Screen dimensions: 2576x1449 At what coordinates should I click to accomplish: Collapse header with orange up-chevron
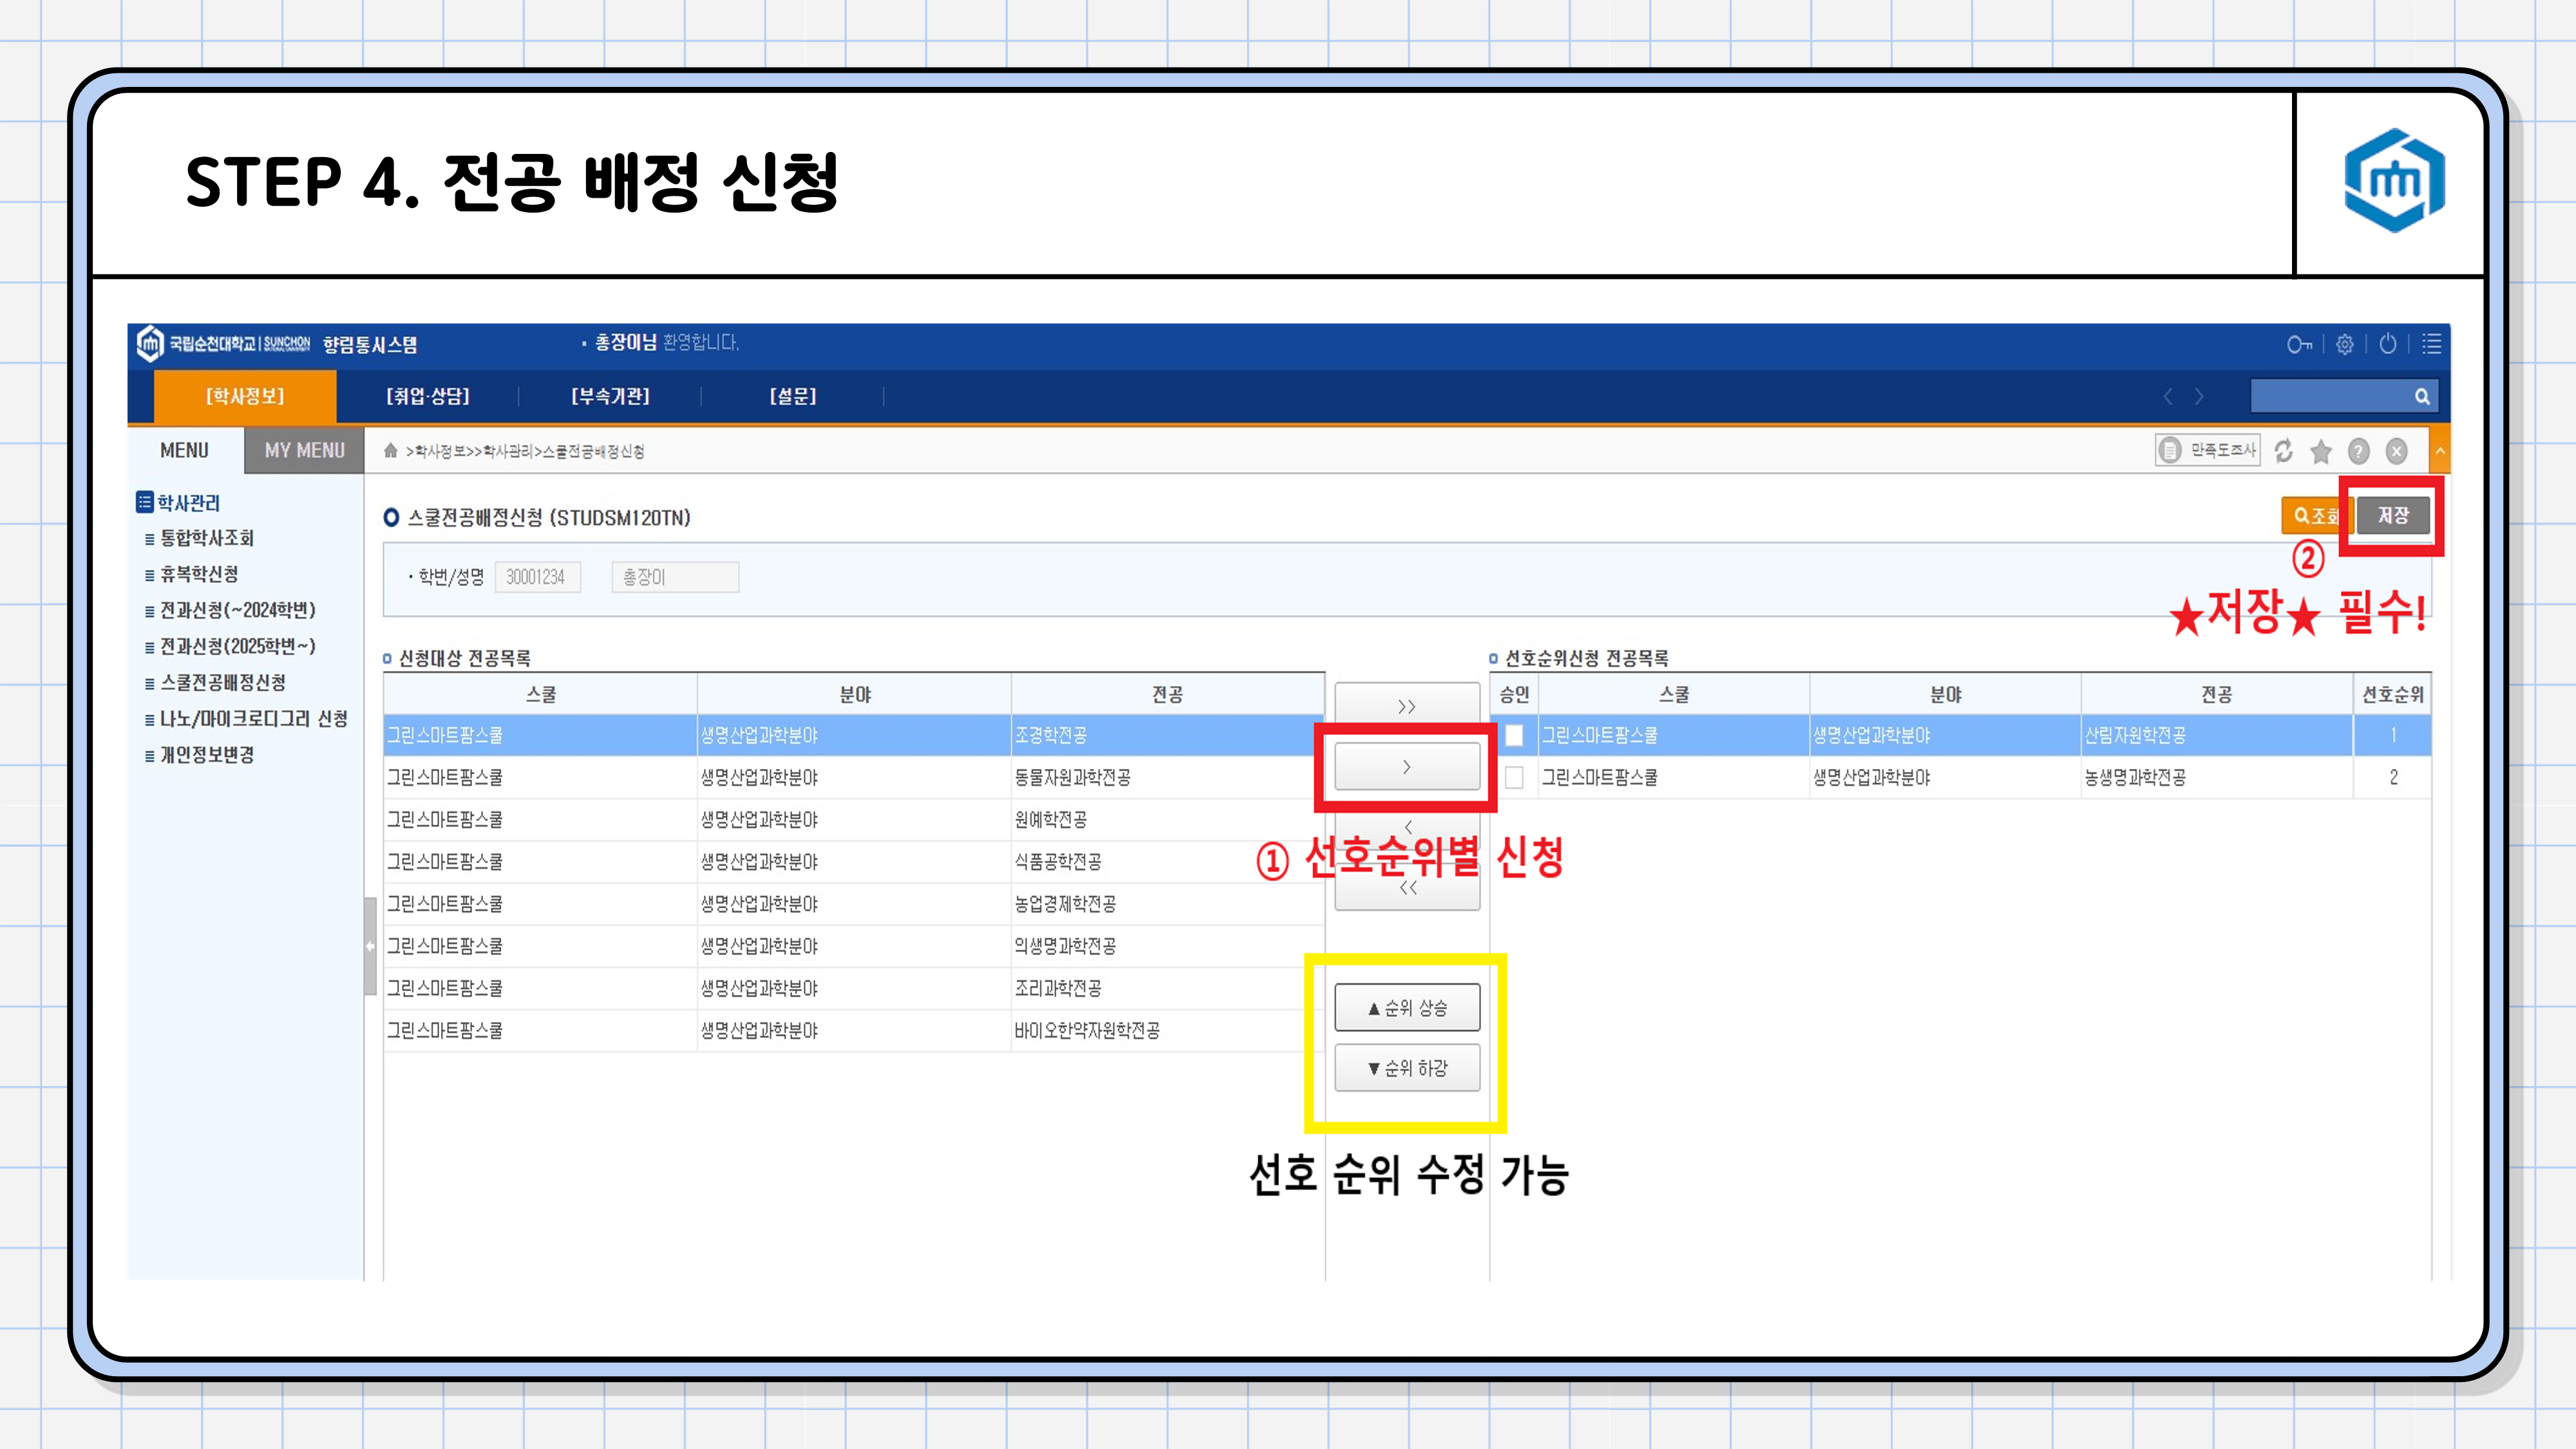click(x=2440, y=452)
